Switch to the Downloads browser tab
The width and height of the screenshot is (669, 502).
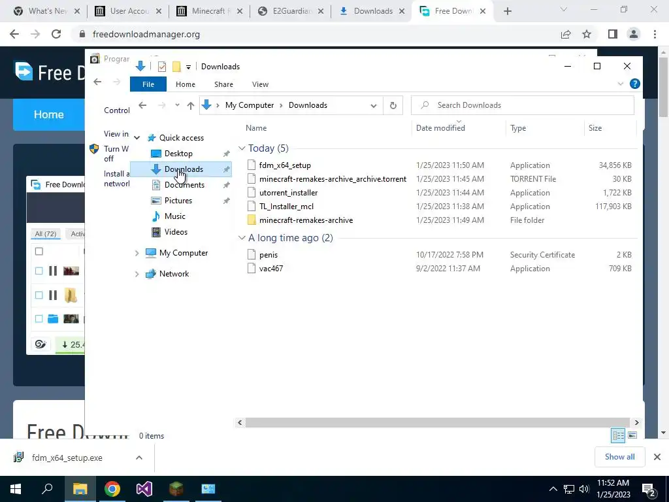coord(372,11)
